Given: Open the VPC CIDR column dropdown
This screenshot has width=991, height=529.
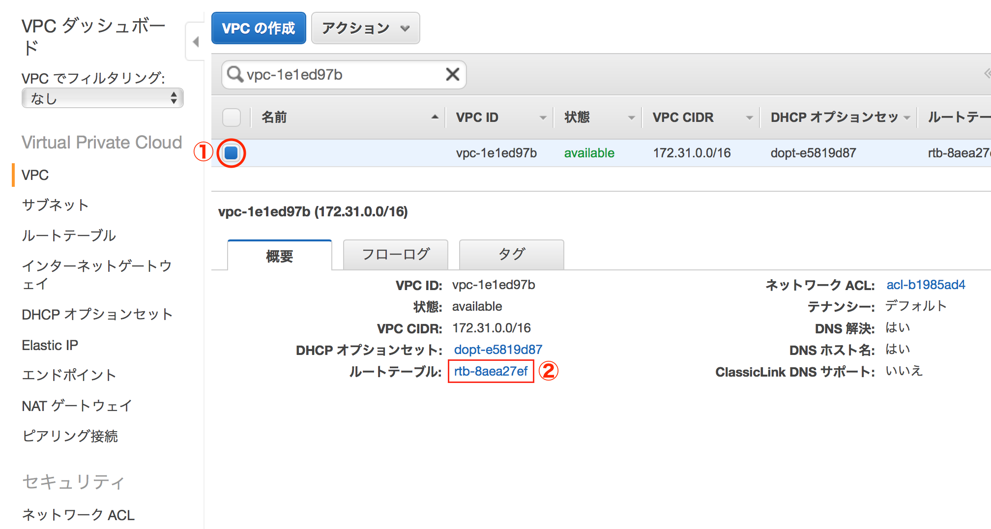Looking at the screenshot, I should (749, 117).
